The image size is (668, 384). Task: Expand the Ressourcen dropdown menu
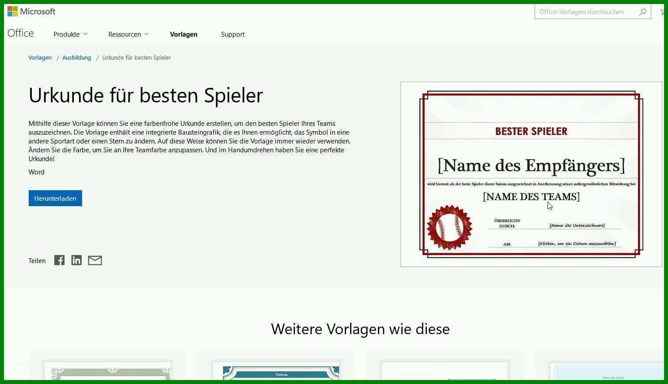click(128, 34)
